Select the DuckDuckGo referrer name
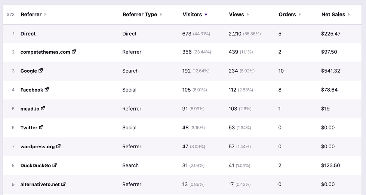 36,165
